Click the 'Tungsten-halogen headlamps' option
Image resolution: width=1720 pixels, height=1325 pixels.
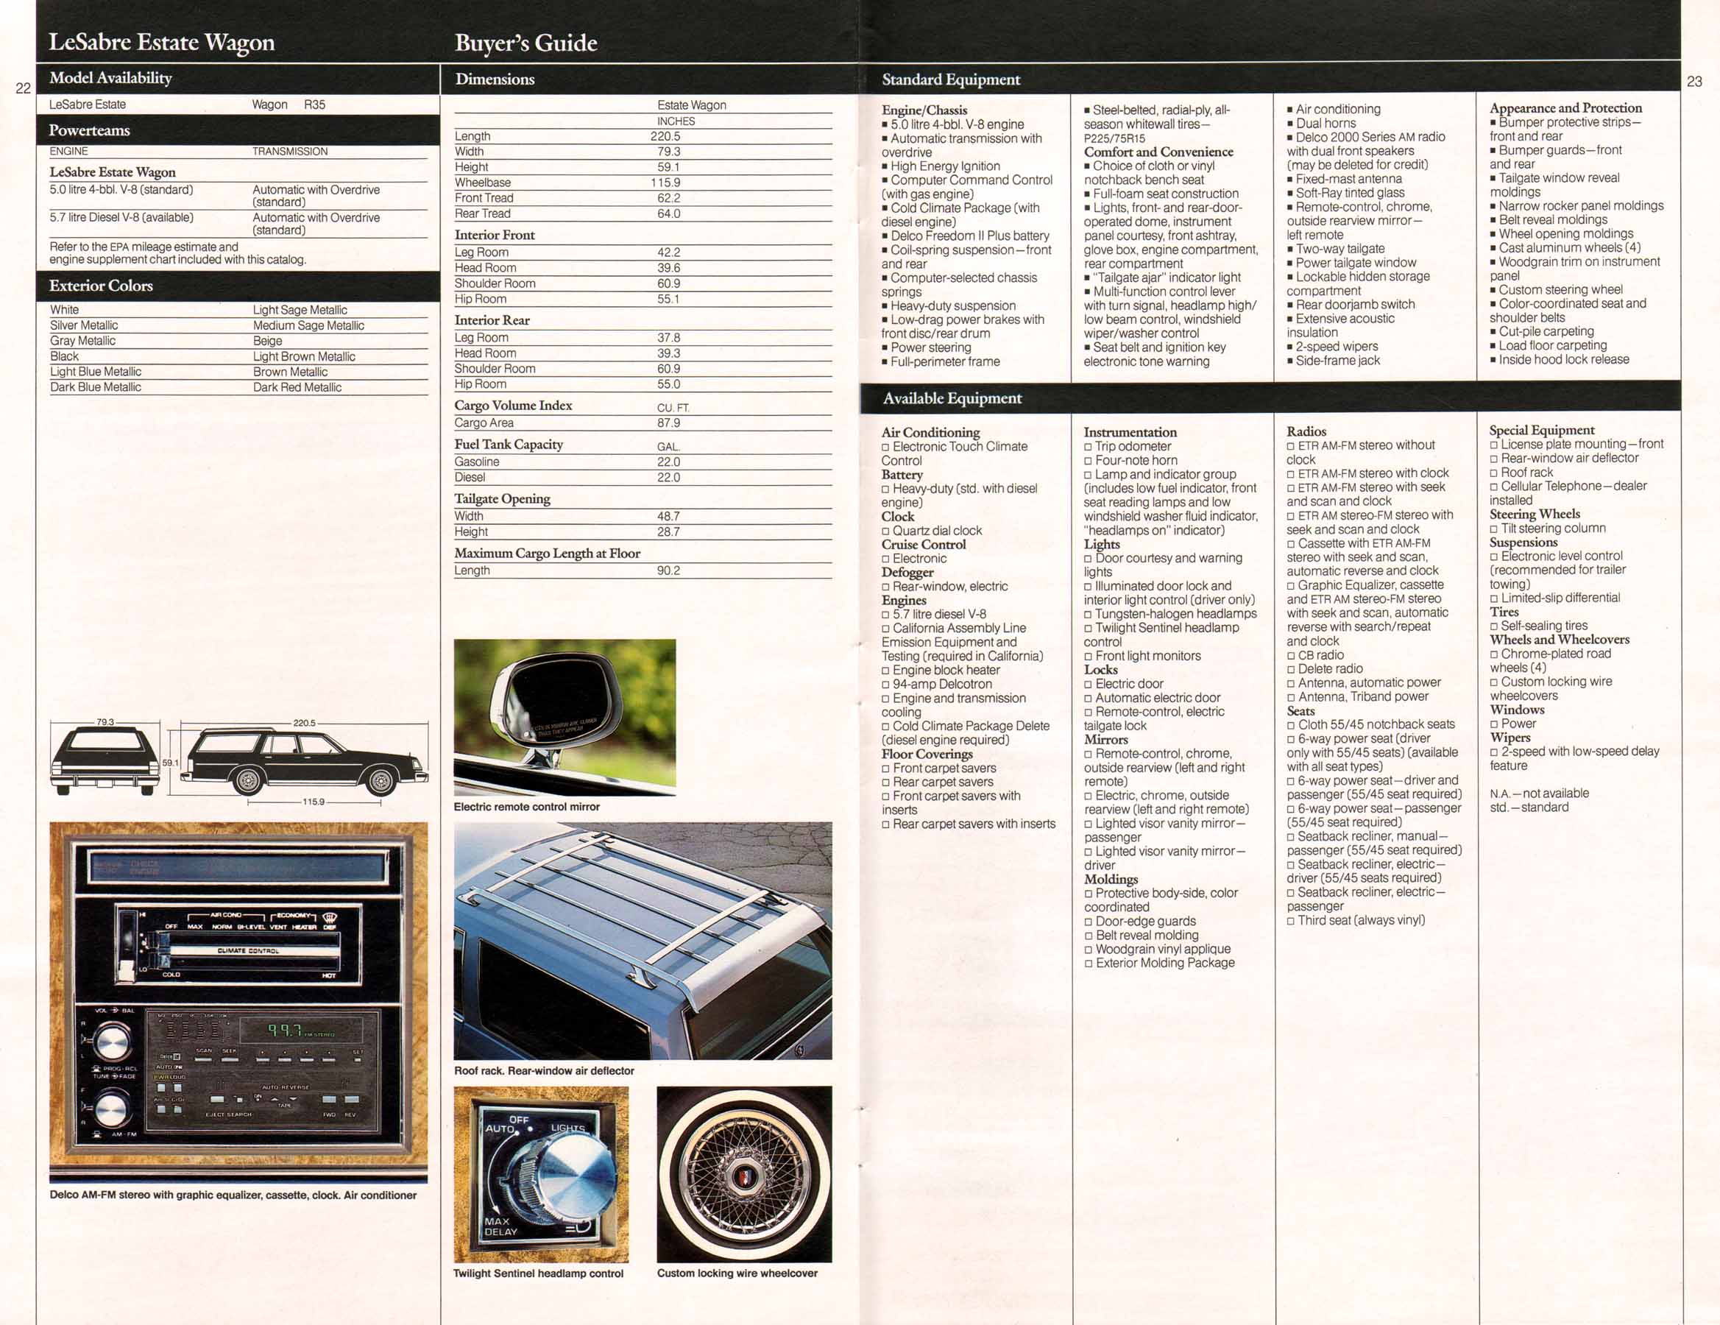[x=1170, y=614]
